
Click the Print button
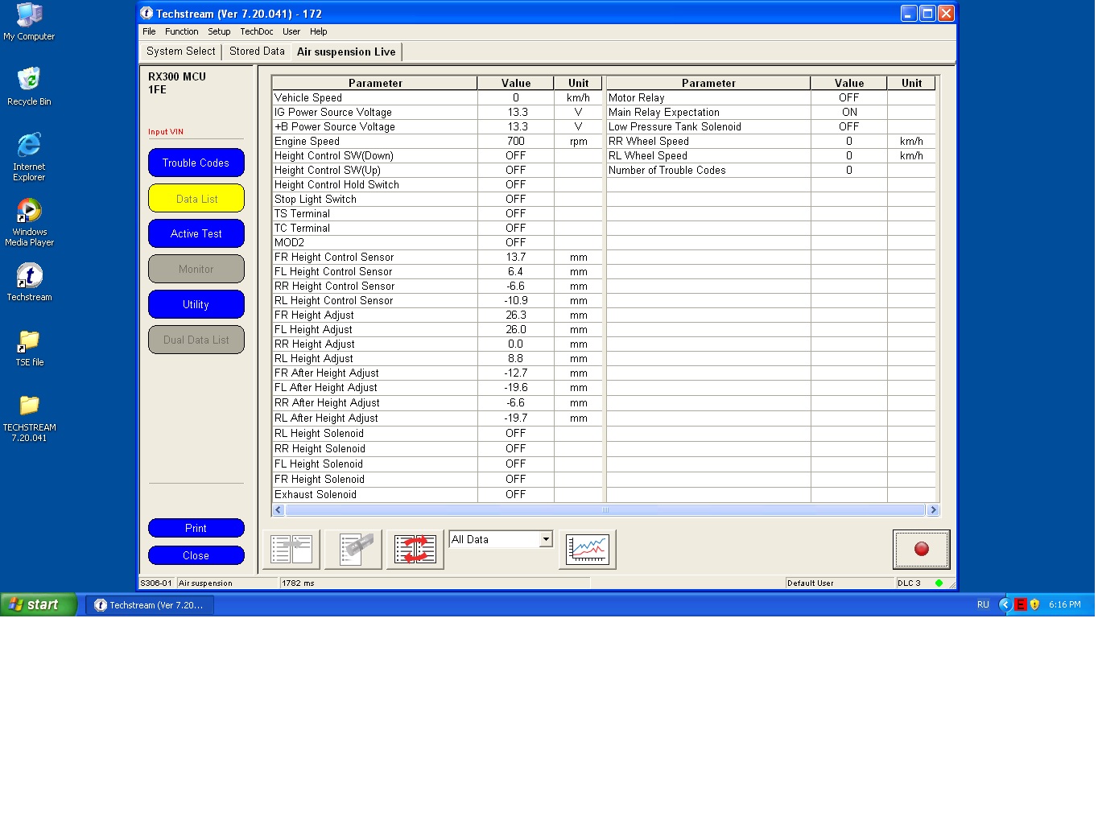pyautogui.click(x=196, y=528)
